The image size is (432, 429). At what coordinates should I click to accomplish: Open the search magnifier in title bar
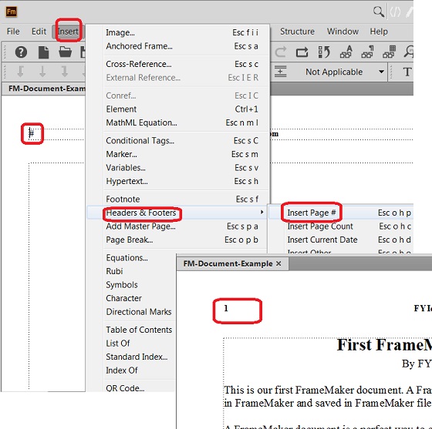tap(379, 12)
